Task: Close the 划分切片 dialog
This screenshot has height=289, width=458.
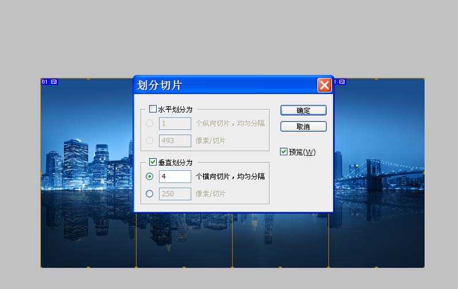Action: pos(324,85)
